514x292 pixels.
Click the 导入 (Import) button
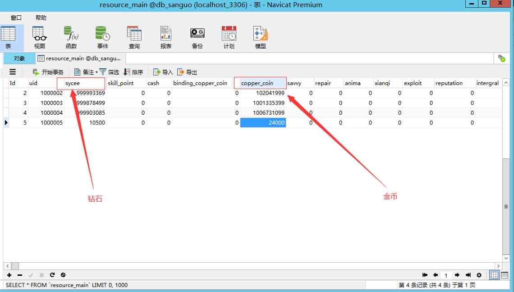click(163, 72)
